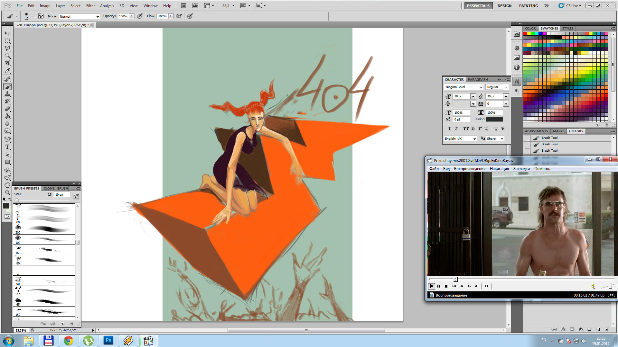This screenshot has width=618, height=347.
Task: Switch to the Adjustments tab
Action: [536, 131]
